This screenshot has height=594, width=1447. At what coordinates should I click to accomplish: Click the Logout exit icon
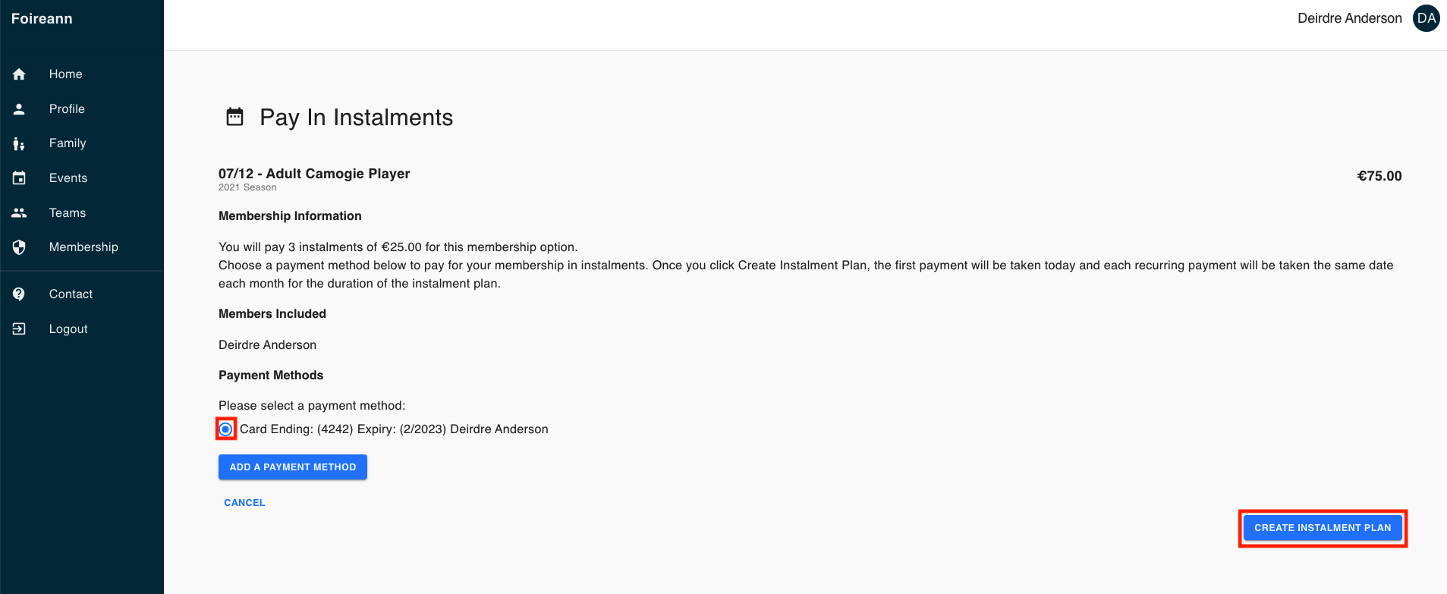click(19, 329)
